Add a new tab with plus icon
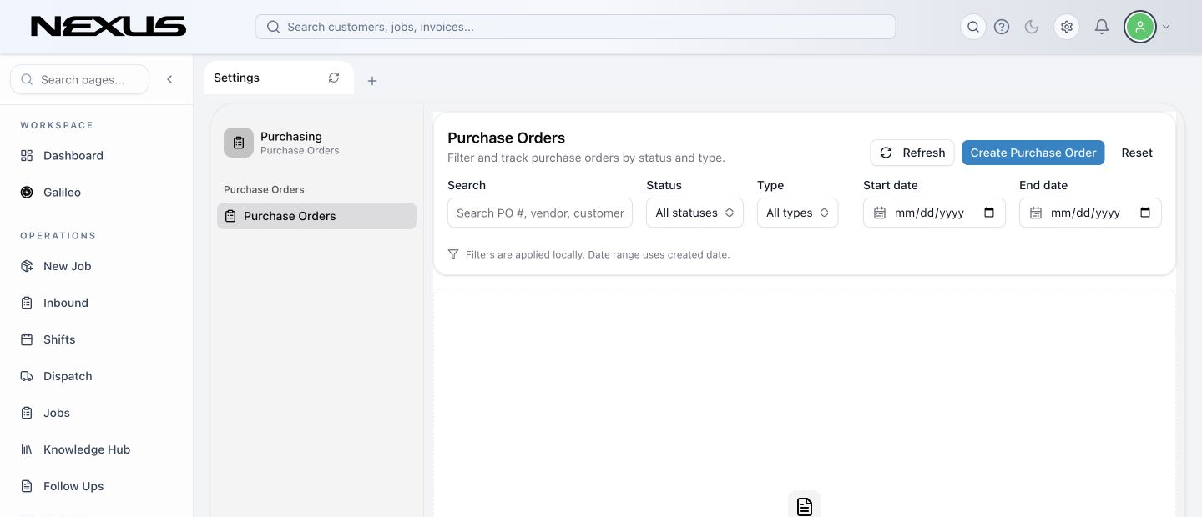 point(372,81)
